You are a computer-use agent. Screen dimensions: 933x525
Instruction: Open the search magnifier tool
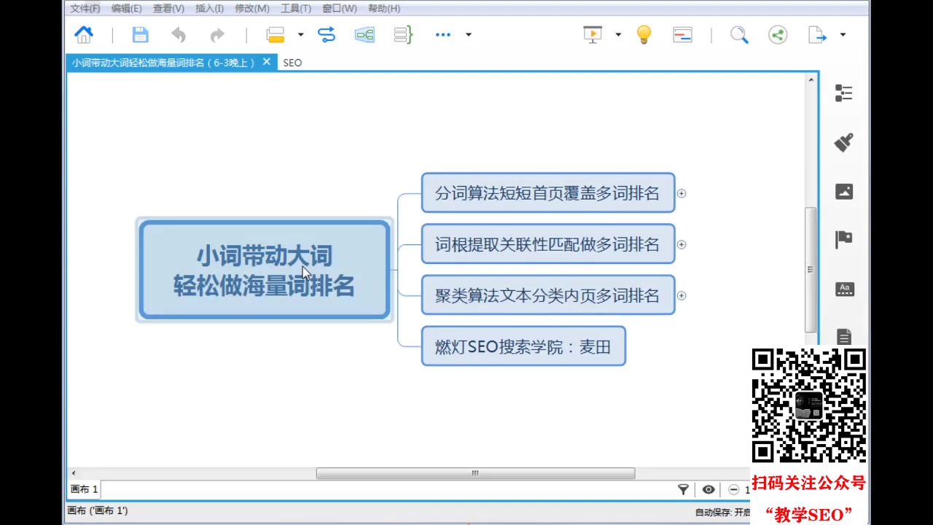tap(739, 34)
